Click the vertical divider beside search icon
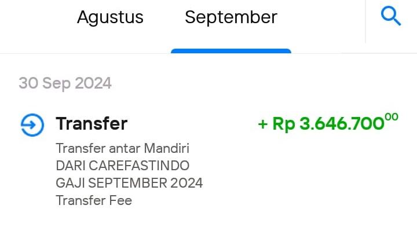Screen dimensions: 417x238 point(365,21)
